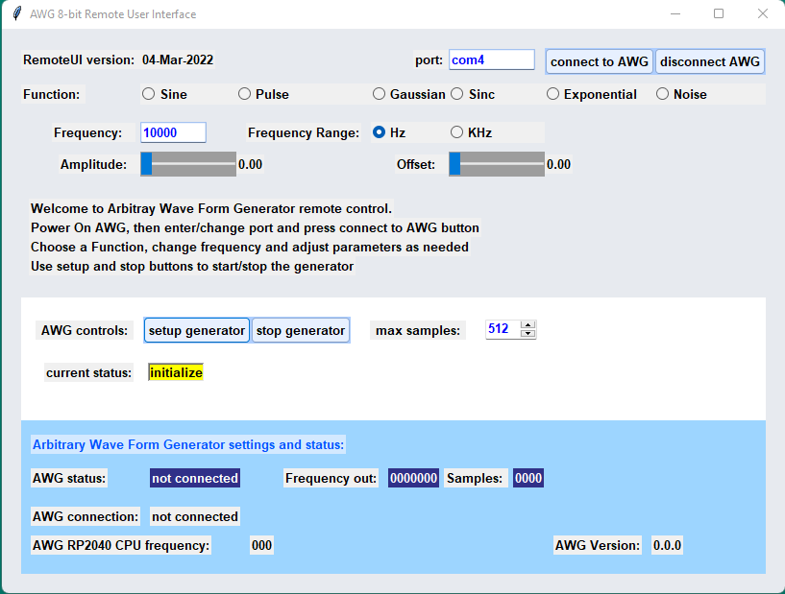Image resolution: width=785 pixels, height=594 pixels.
Task: Click the 'Frequency Range:' label
Action: 304,132
